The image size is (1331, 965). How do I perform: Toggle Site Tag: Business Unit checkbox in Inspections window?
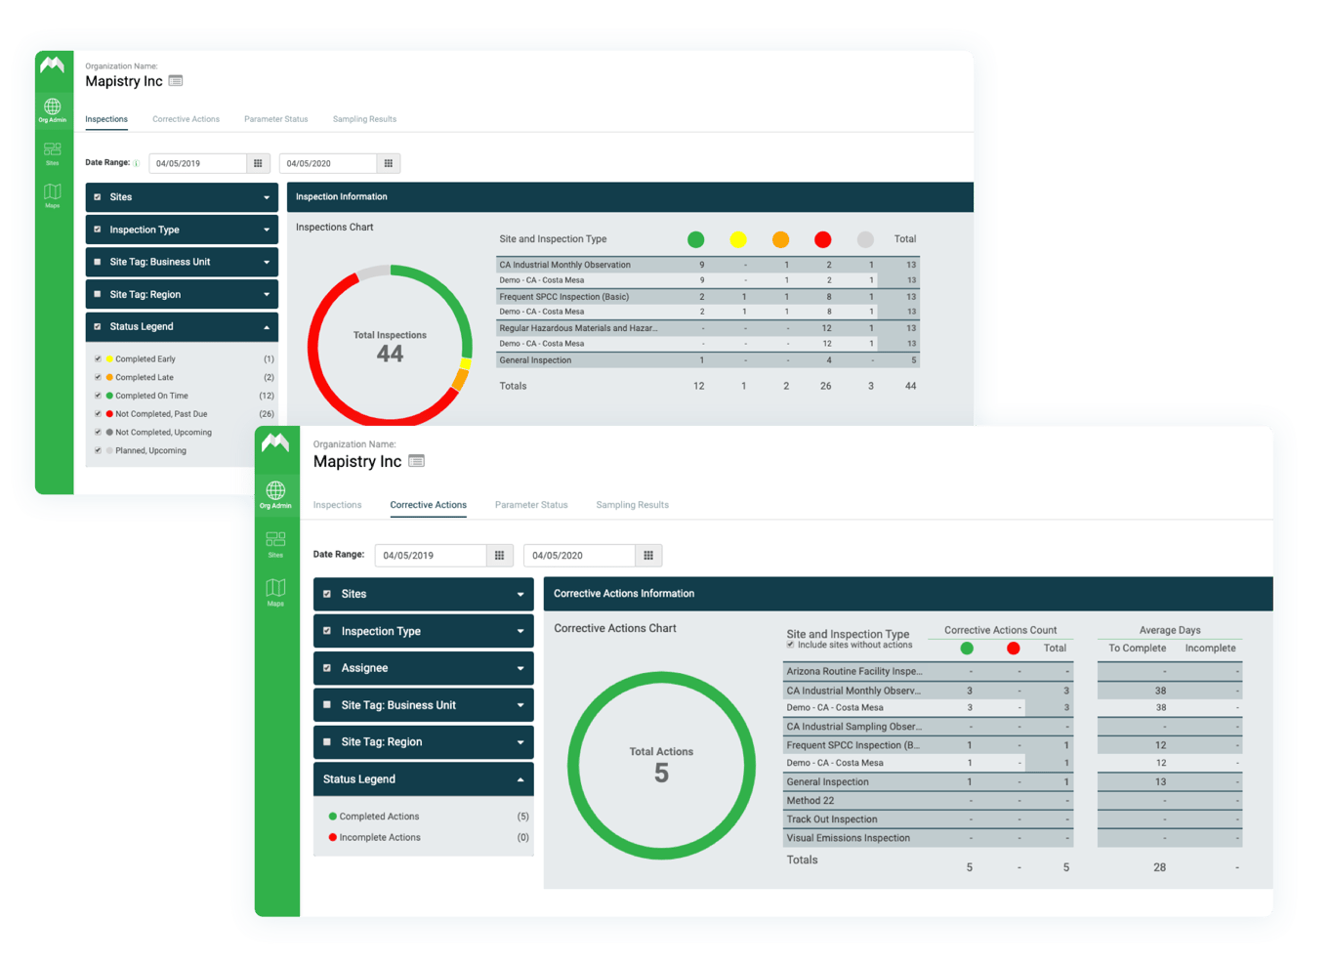pos(98,262)
